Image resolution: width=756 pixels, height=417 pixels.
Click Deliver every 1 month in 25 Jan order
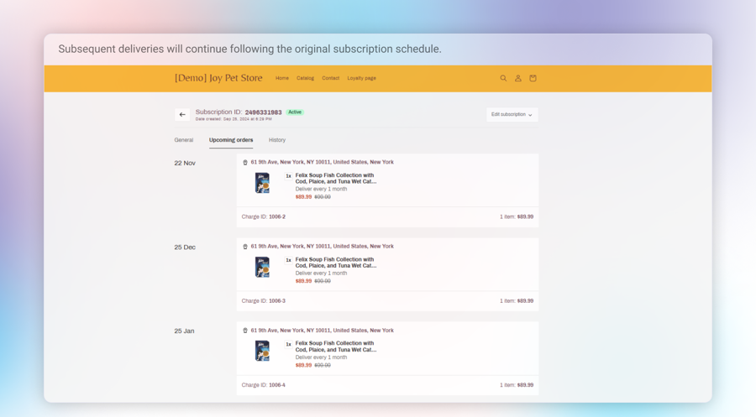(321, 357)
